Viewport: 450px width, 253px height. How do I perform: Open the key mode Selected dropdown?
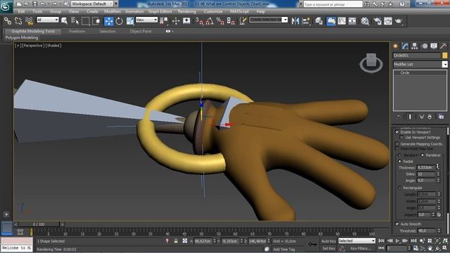(356, 240)
